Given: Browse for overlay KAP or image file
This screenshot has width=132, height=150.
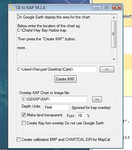Looking at the screenshot, I should point(97,99).
